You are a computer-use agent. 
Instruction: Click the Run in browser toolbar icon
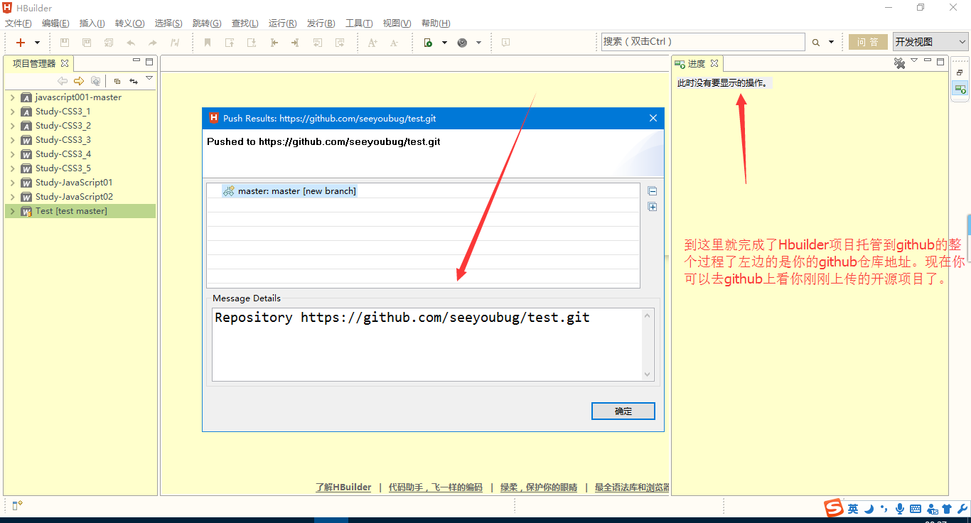pos(428,43)
